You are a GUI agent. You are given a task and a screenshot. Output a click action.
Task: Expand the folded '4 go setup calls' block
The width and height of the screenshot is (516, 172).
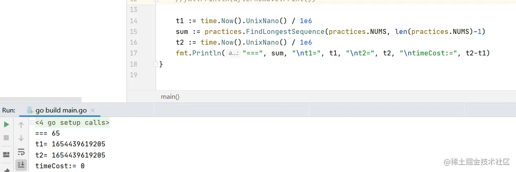click(32, 123)
